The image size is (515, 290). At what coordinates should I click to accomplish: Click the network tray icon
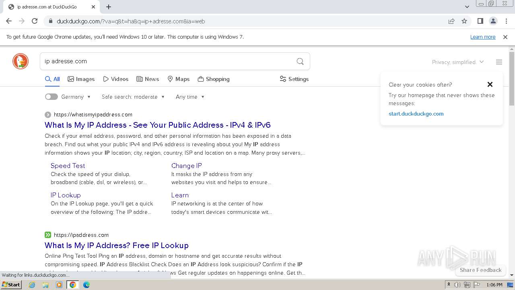pos(467,285)
